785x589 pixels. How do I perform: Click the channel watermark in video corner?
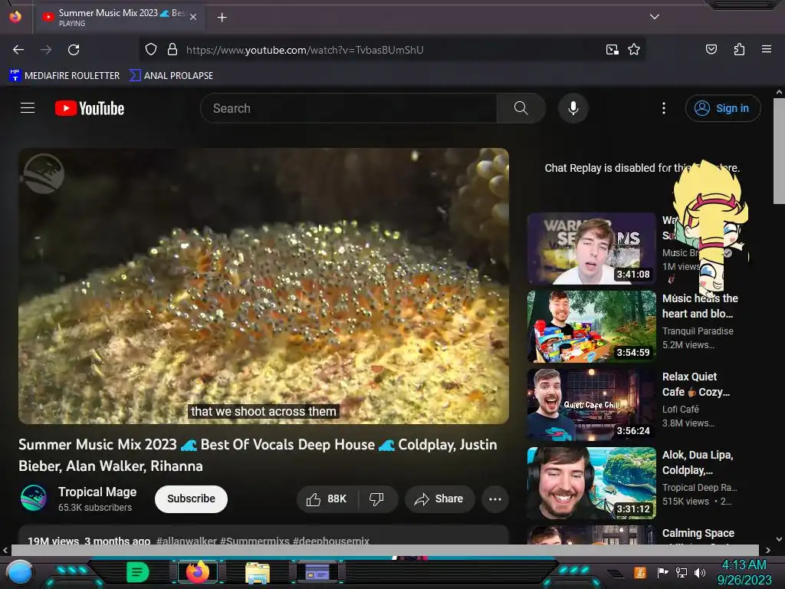[x=44, y=173]
